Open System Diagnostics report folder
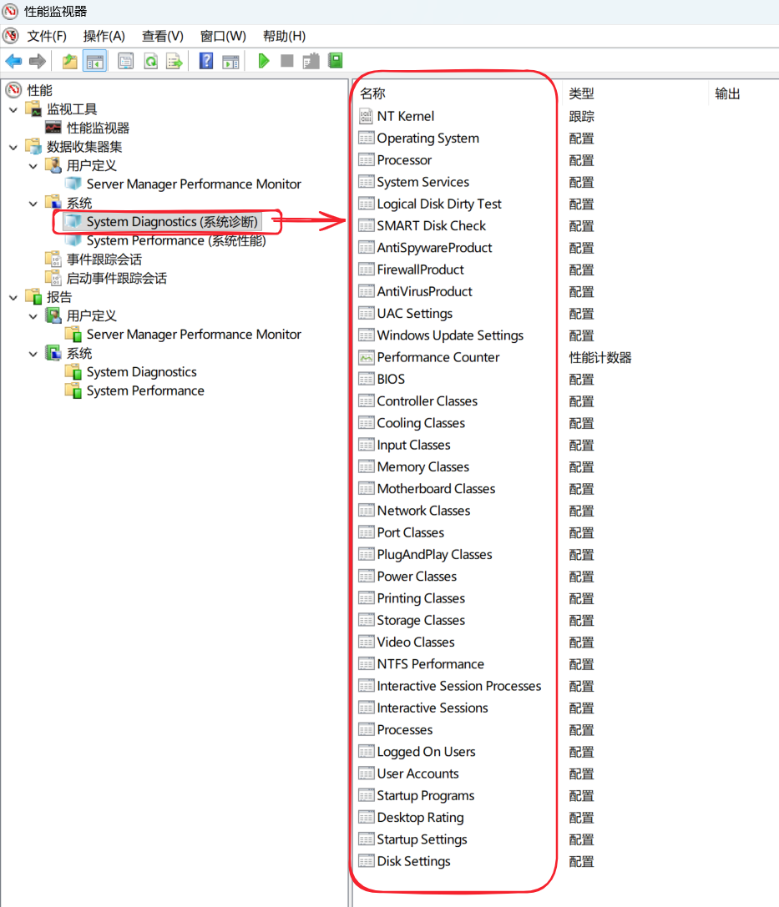 pos(142,372)
